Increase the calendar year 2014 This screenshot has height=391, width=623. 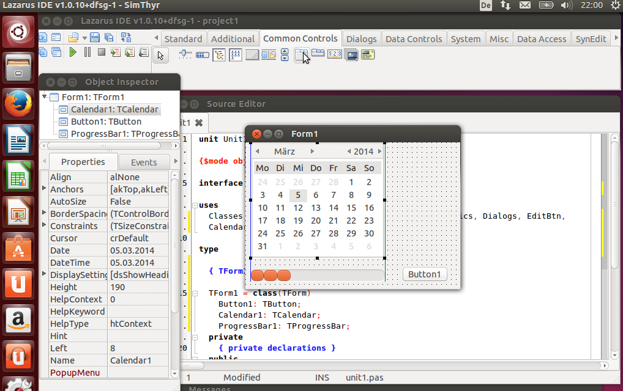379,152
